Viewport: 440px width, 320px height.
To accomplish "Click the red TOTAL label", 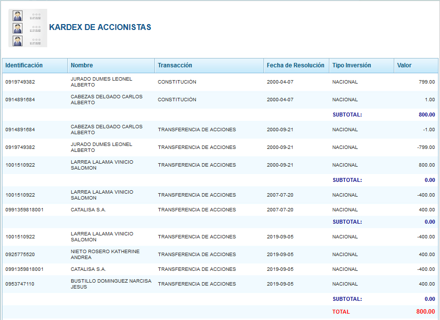I will pos(341,312).
